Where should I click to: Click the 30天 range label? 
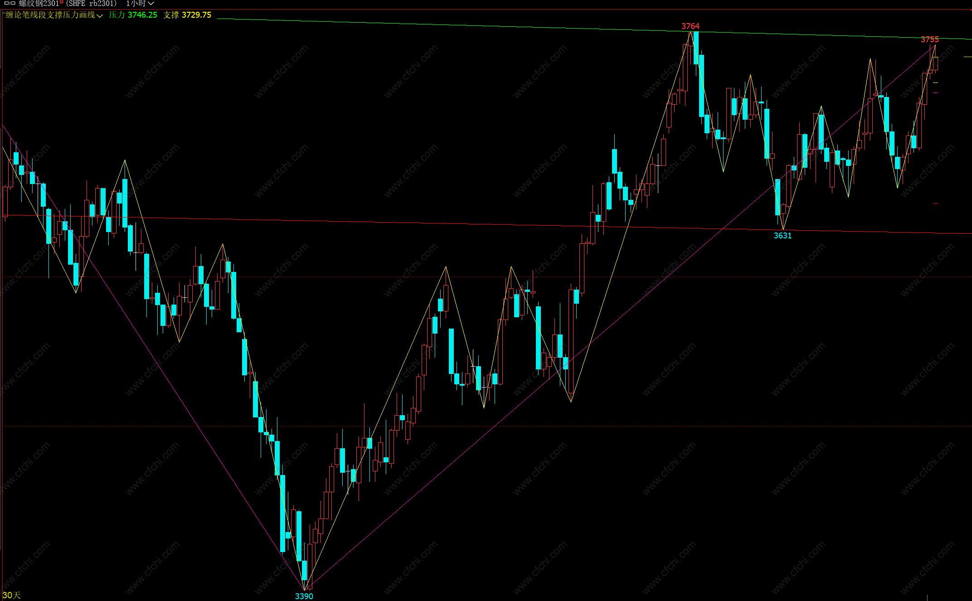click(x=11, y=595)
